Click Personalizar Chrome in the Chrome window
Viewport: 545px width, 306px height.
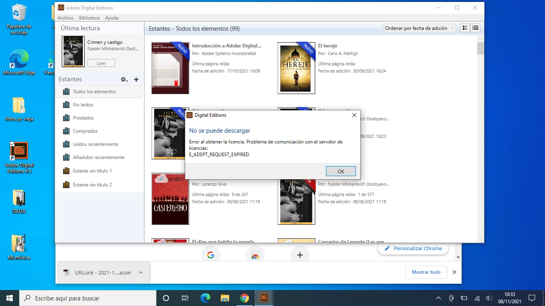point(413,249)
